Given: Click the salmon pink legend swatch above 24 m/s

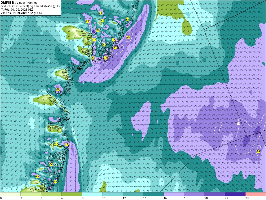Looking at the screenshot, I should coord(256,194).
